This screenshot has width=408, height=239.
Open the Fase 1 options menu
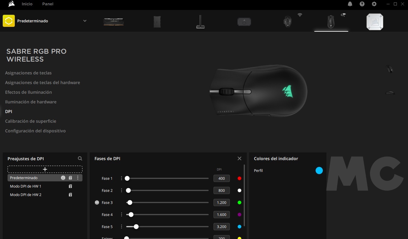coord(122,178)
